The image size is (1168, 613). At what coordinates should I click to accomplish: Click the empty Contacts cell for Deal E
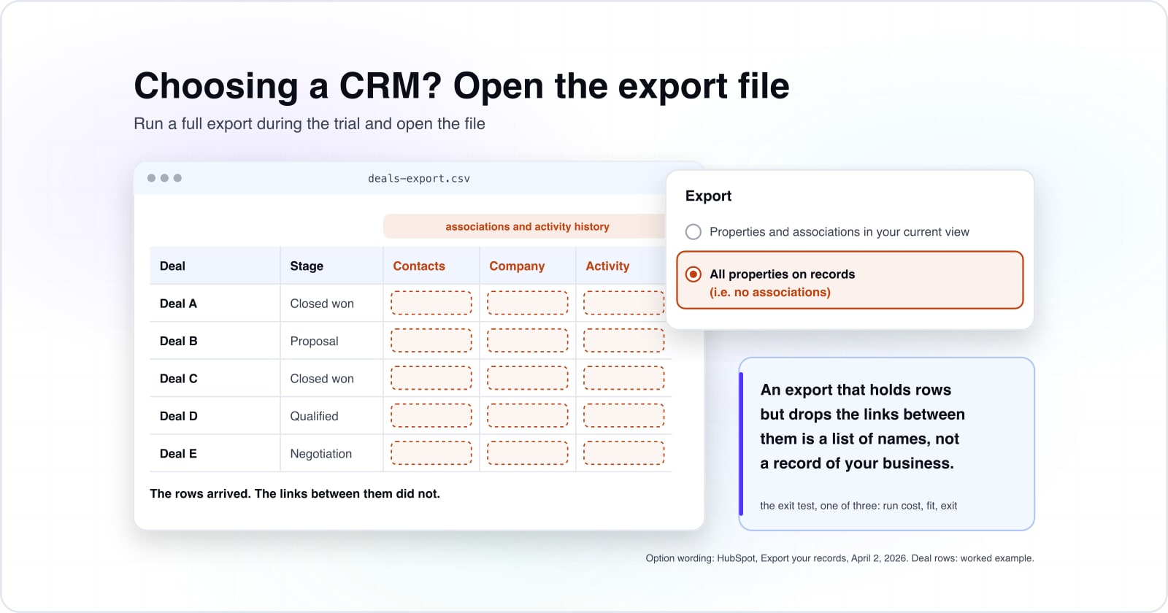[431, 453]
